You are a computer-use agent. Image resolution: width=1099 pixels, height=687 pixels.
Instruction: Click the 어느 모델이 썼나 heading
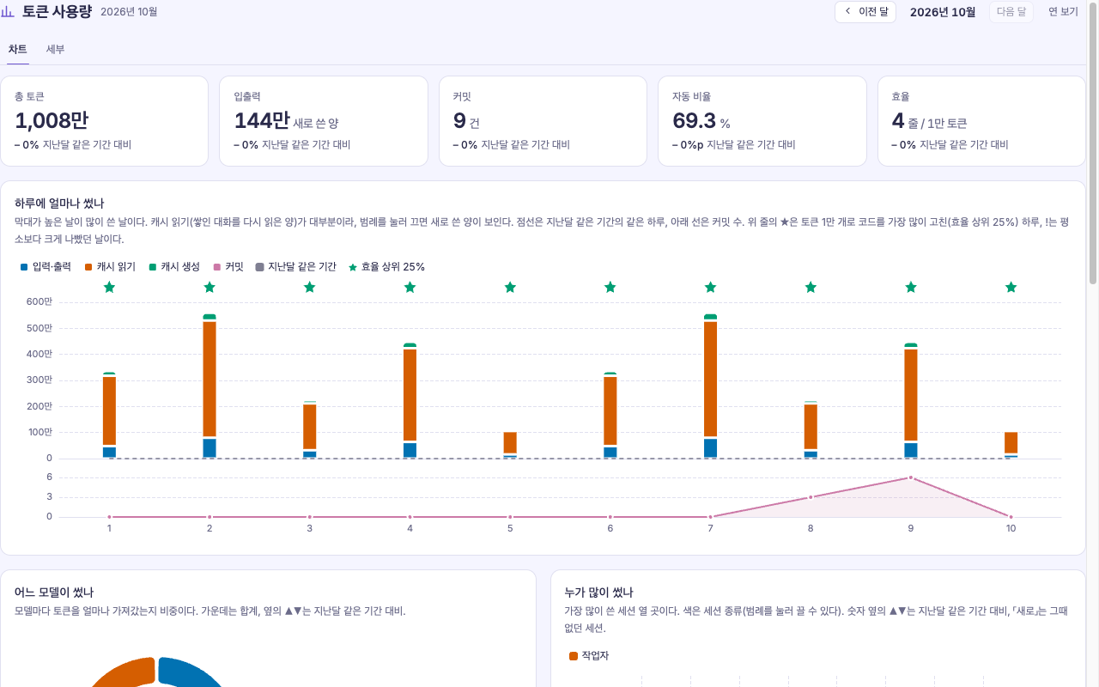click(54, 593)
